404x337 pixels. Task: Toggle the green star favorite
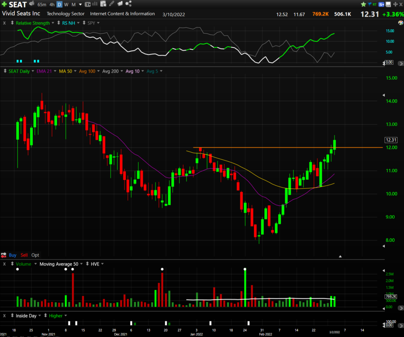pos(364,4)
